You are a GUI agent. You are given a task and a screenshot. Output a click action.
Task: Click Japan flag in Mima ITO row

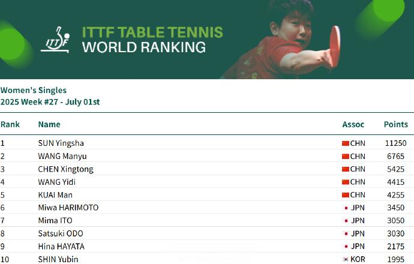(346, 221)
